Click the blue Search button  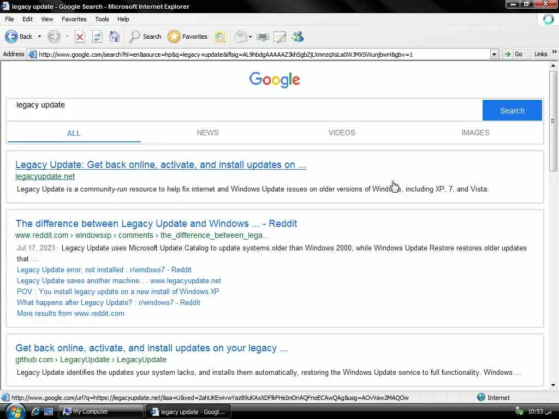(512, 110)
